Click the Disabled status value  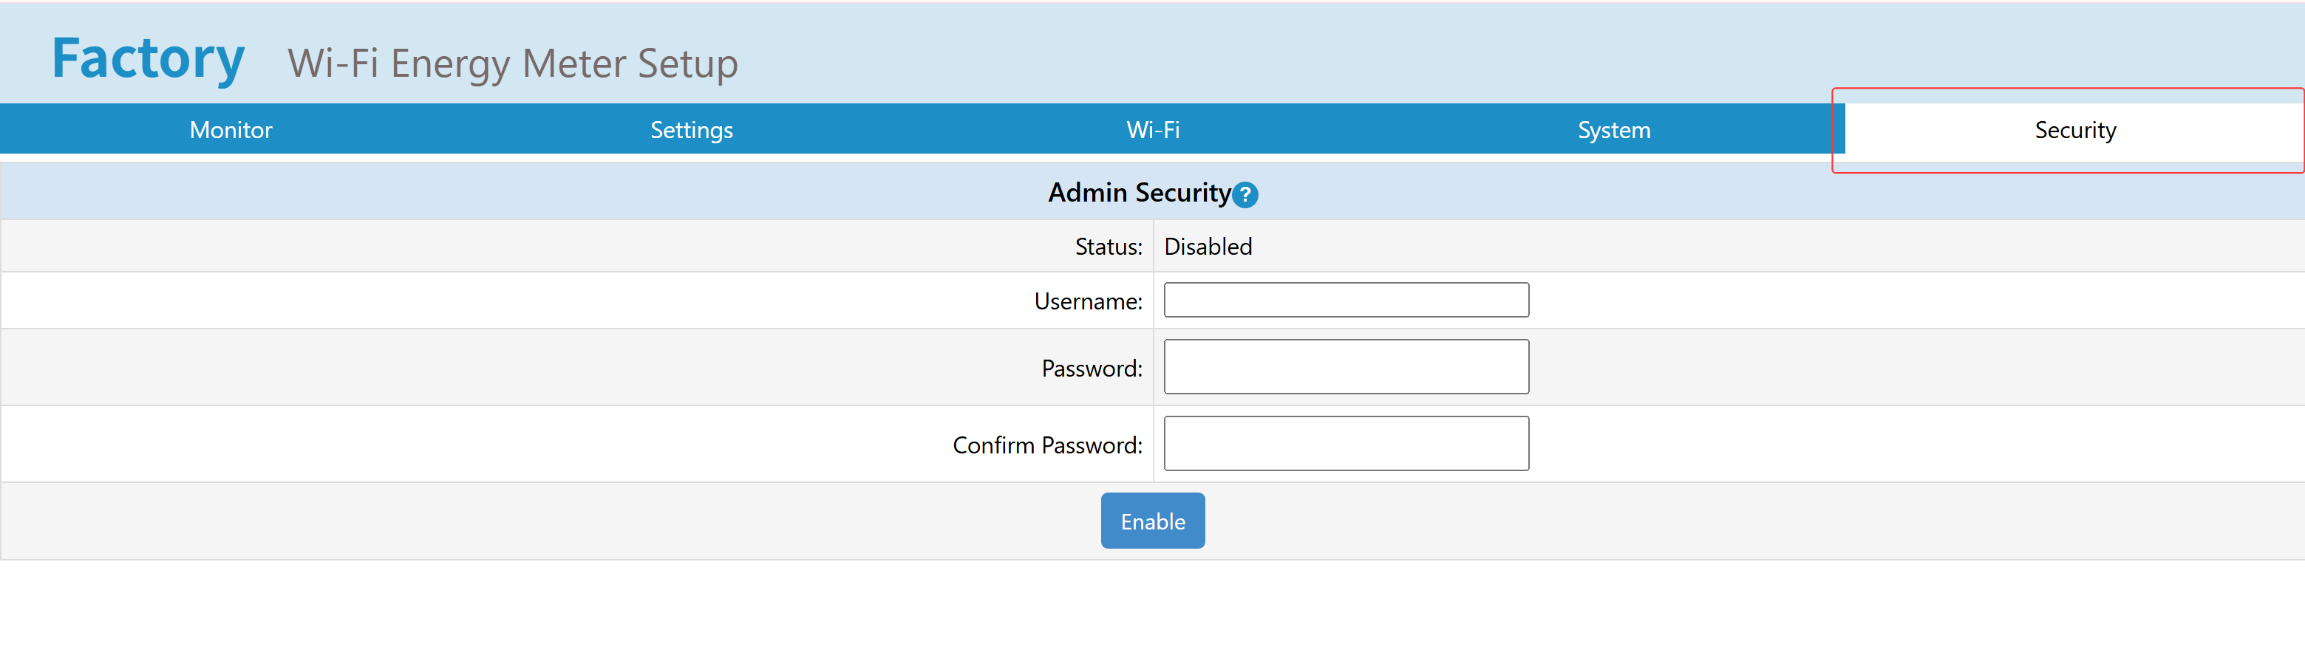1208,247
